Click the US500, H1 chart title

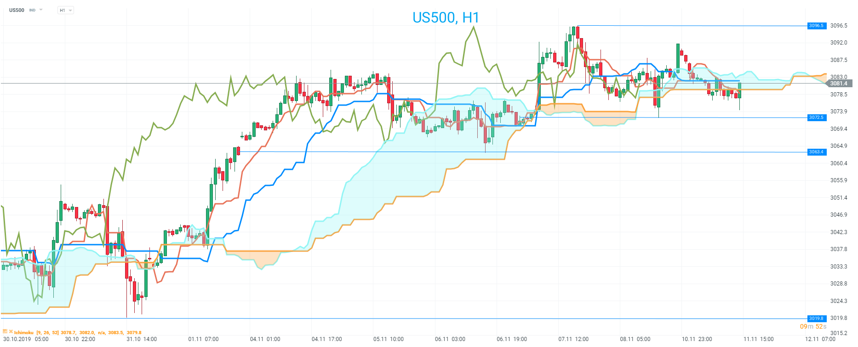click(446, 17)
